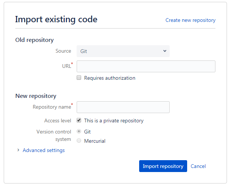Focus the URL input field
Image resolution: width=237 pixels, height=185 pixels.
[x=146, y=66]
